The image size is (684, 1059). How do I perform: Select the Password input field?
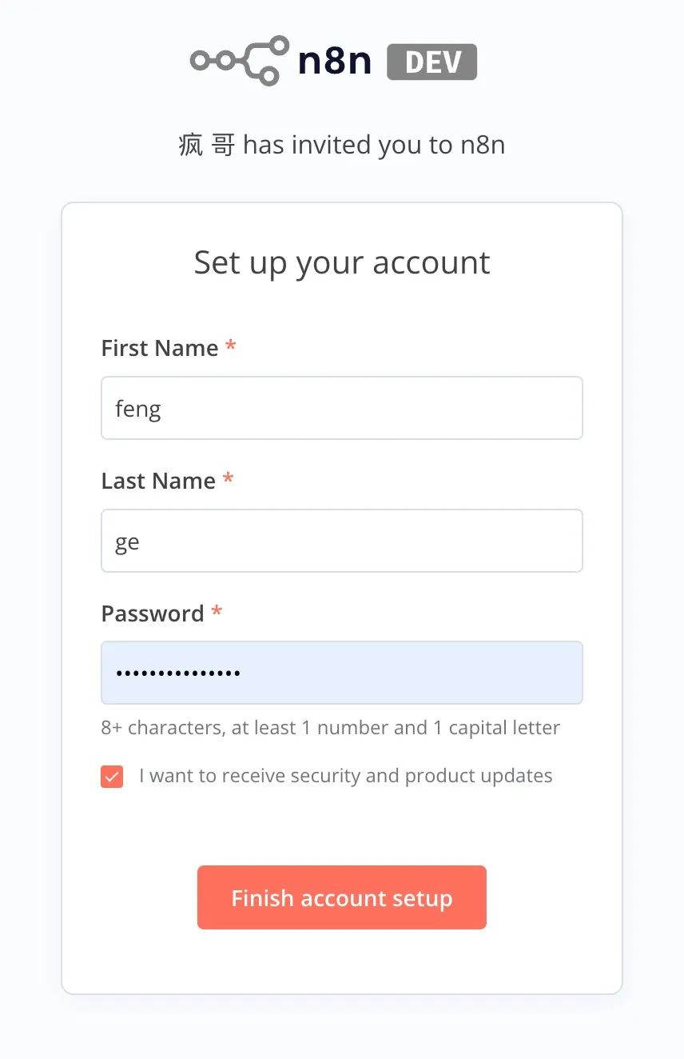tap(342, 672)
